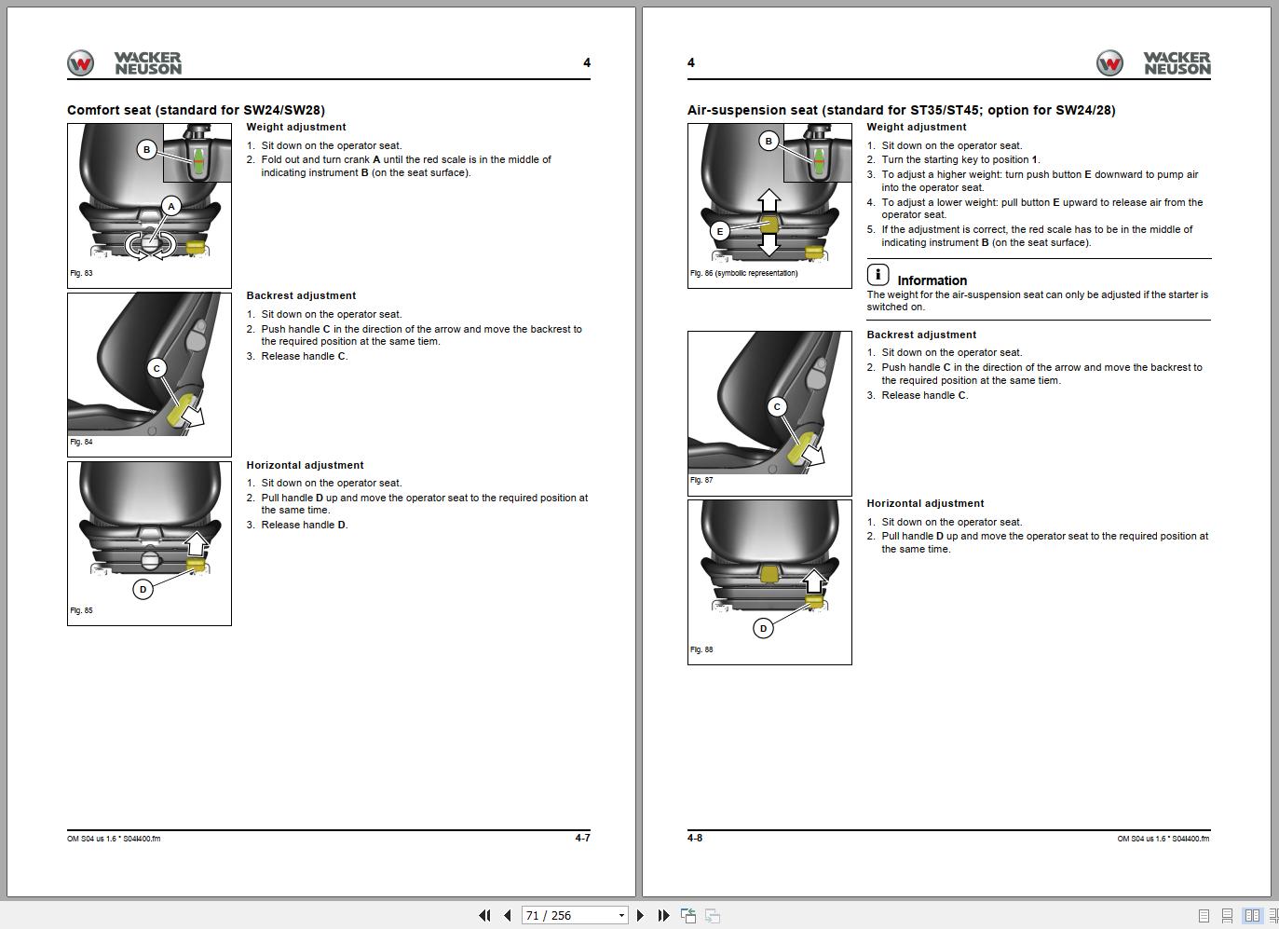Click the Fig. 84 backrest handle image

click(x=149, y=375)
